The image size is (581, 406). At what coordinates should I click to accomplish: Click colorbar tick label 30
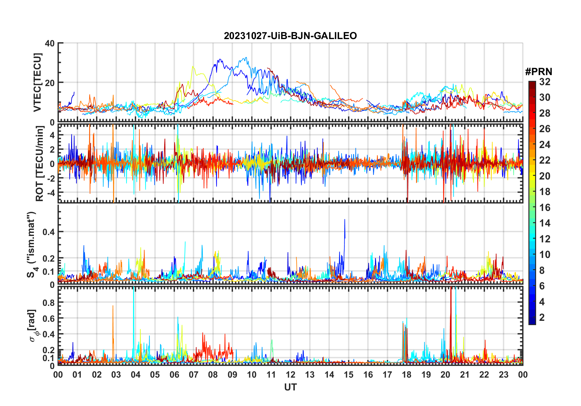pos(545,97)
